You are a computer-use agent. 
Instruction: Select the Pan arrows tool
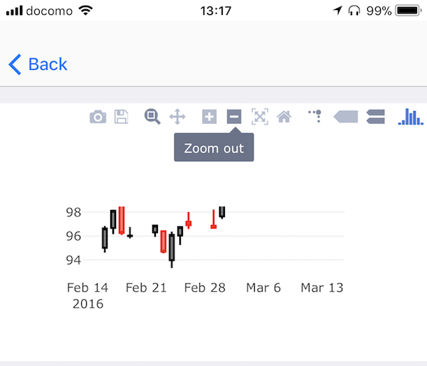click(177, 117)
